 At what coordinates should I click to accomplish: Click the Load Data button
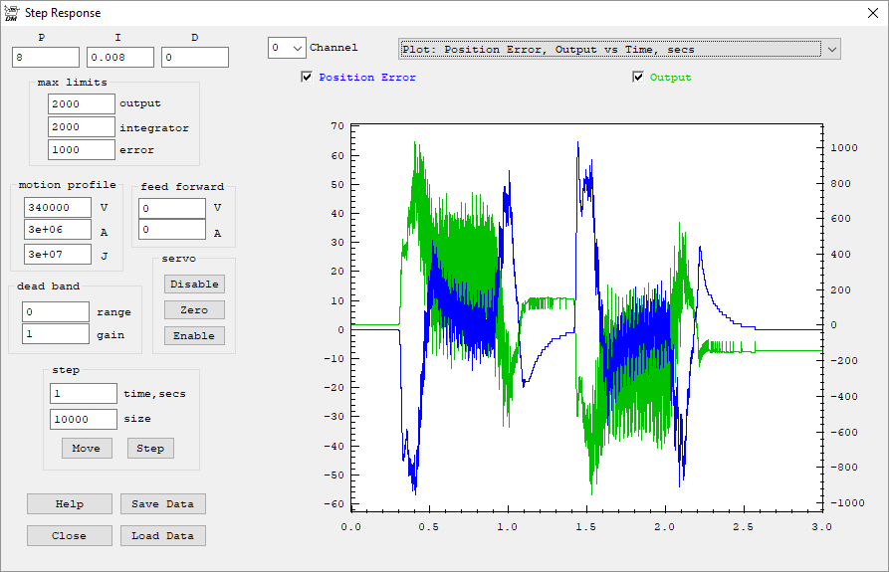pos(162,536)
